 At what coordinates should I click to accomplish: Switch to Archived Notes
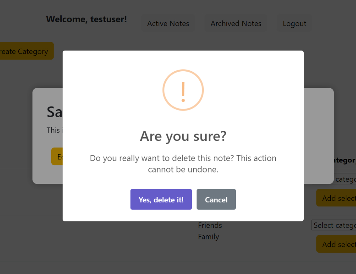(x=236, y=24)
